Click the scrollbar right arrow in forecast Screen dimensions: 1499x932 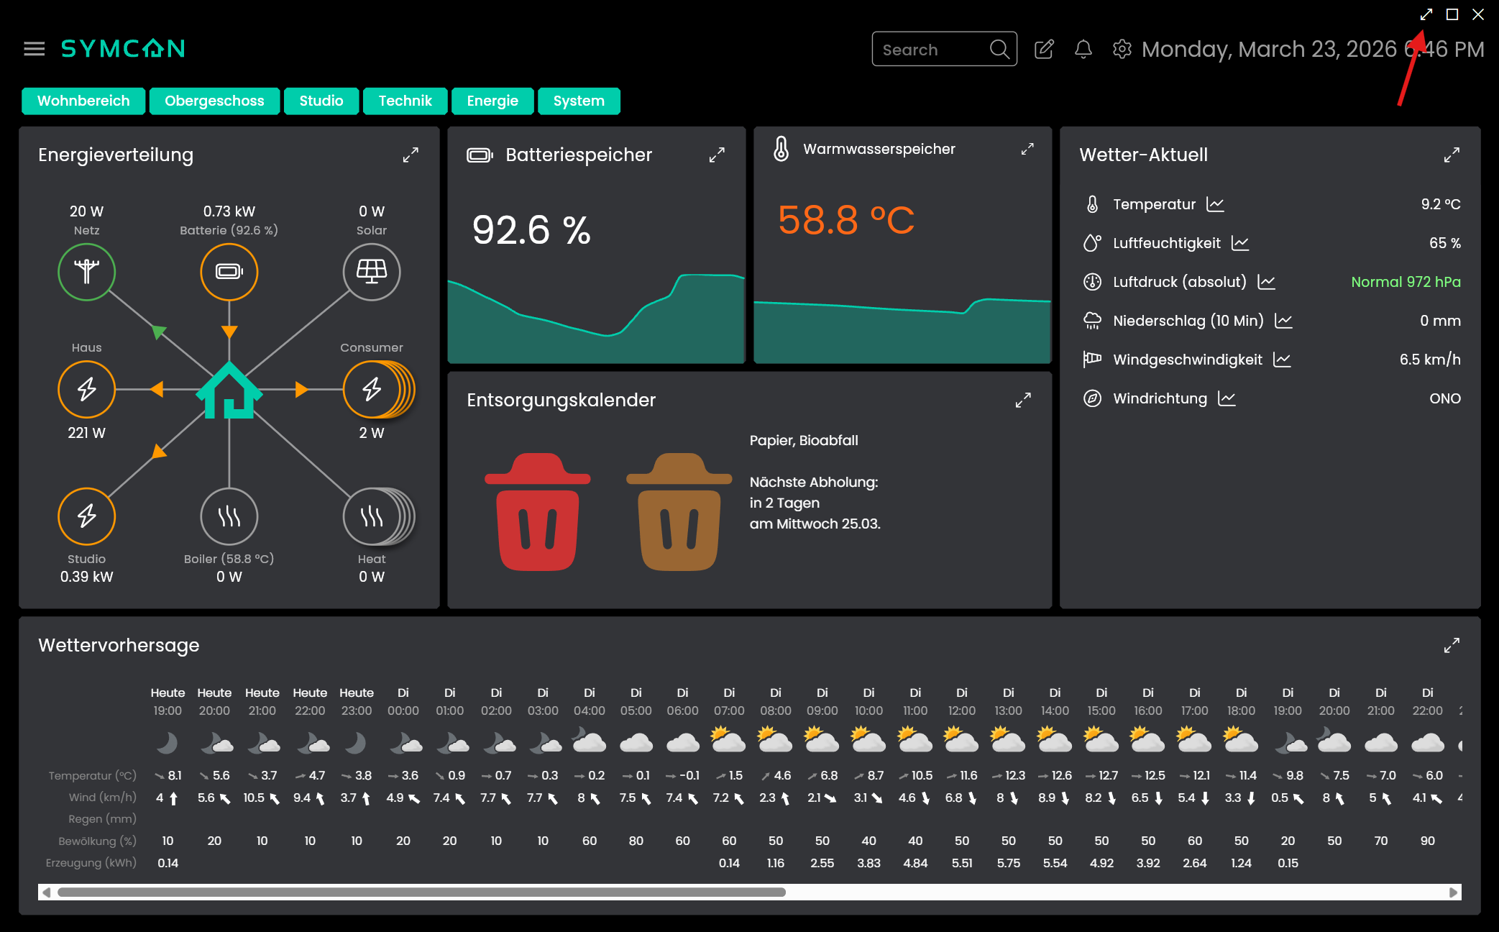[x=1453, y=892]
